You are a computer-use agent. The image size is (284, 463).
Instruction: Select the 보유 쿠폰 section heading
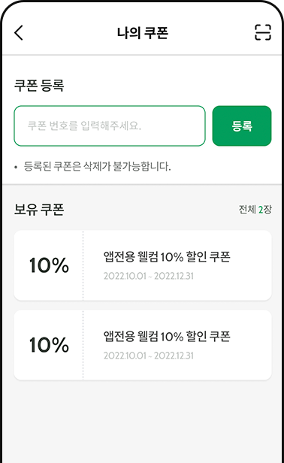pyautogui.click(x=39, y=210)
